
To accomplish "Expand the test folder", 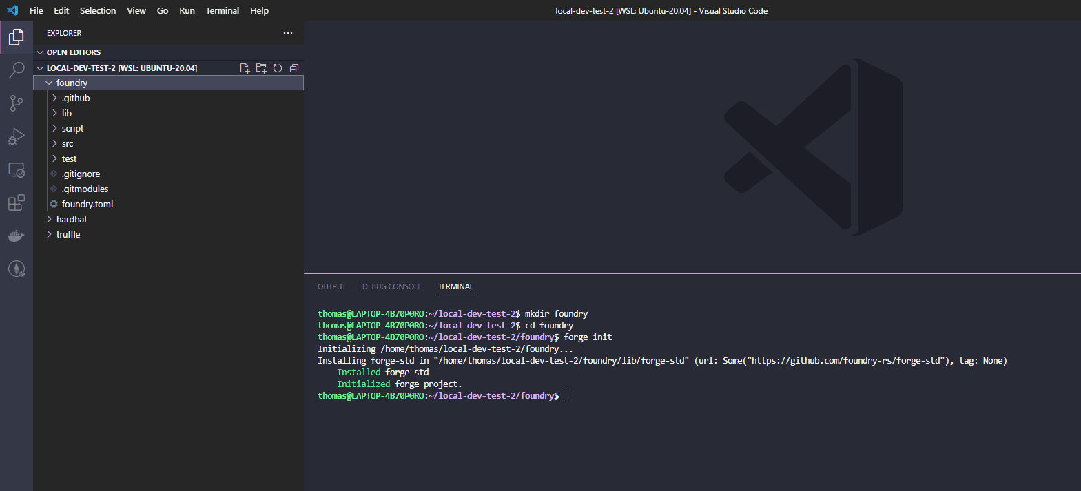I will tap(54, 158).
